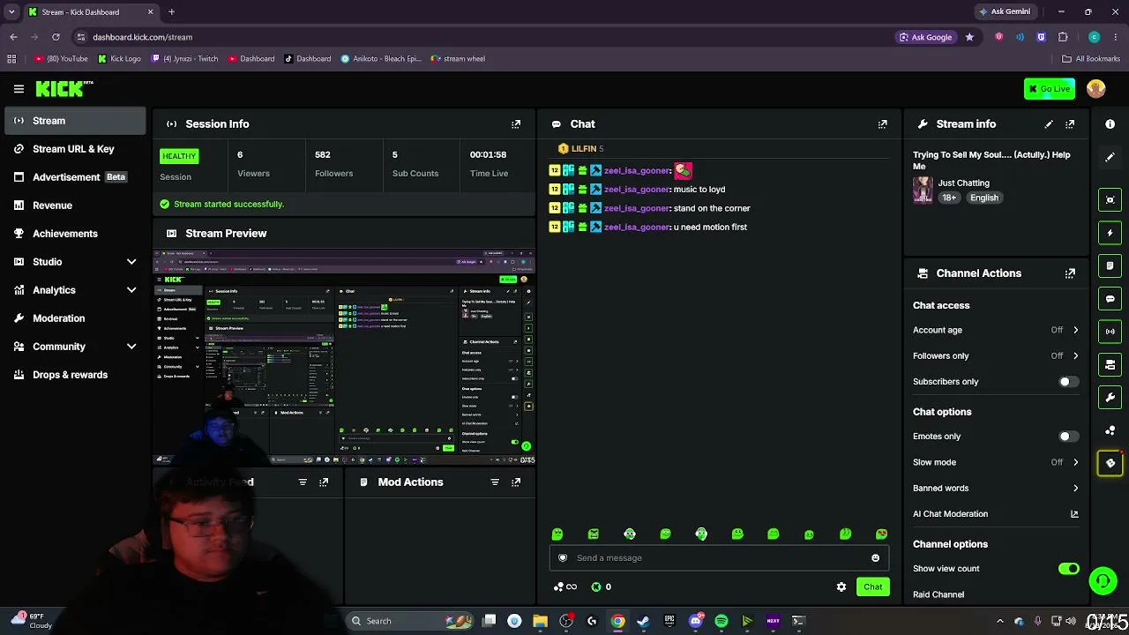1129x635 pixels.
Task: Expand the Analytics sidebar section
Action: click(131, 290)
